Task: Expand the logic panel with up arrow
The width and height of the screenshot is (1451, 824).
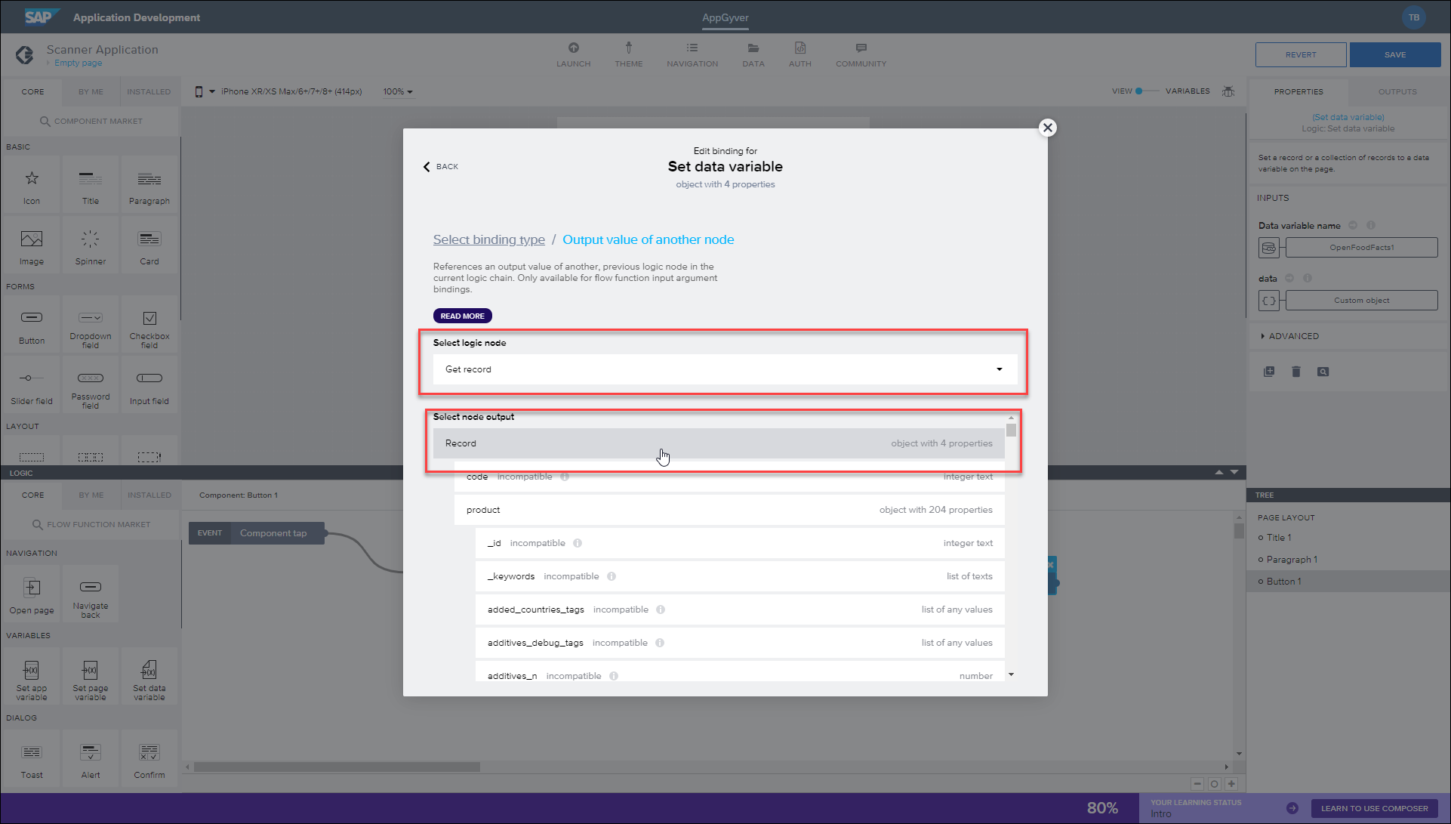Action: pyautogui.click(x=1219, y=472)
